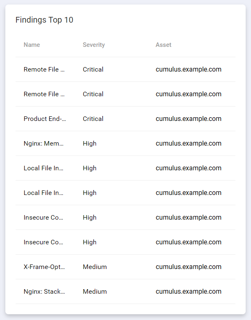Viewport: 251px width, 320px height.
Task: Sort table by the Name column header
Action: coord(32,45)
